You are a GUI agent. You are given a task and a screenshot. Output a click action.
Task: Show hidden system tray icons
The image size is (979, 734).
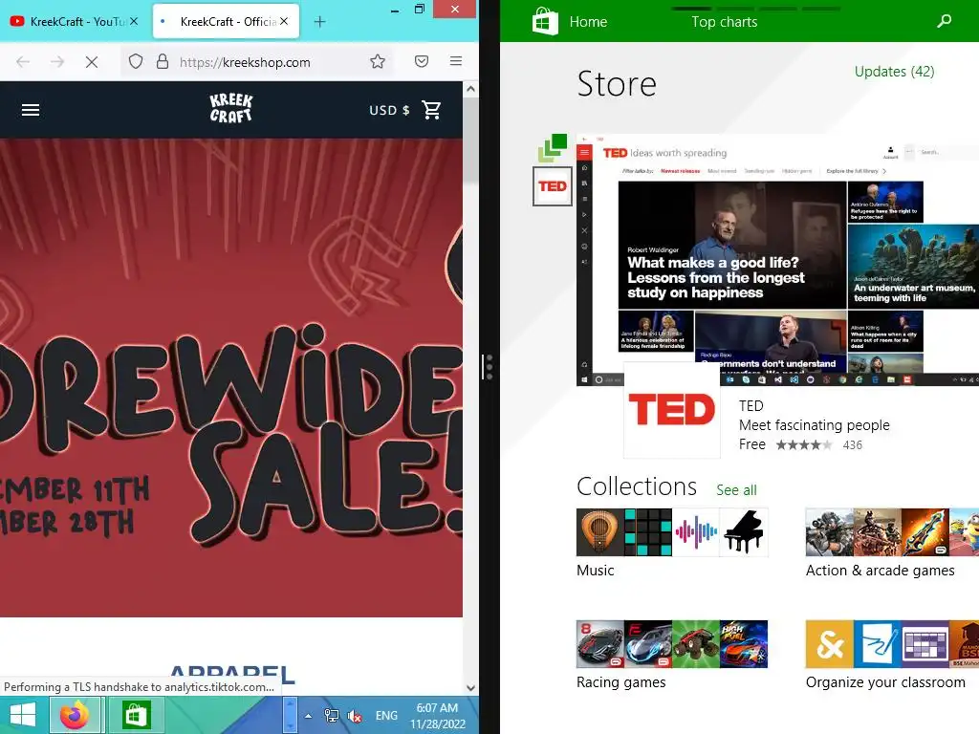tap(308, 716)
